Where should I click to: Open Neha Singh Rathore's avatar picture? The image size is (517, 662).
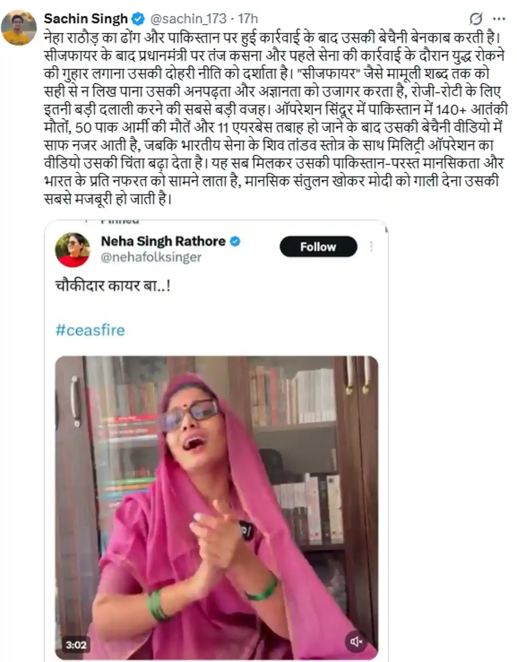tap(73, 250)
